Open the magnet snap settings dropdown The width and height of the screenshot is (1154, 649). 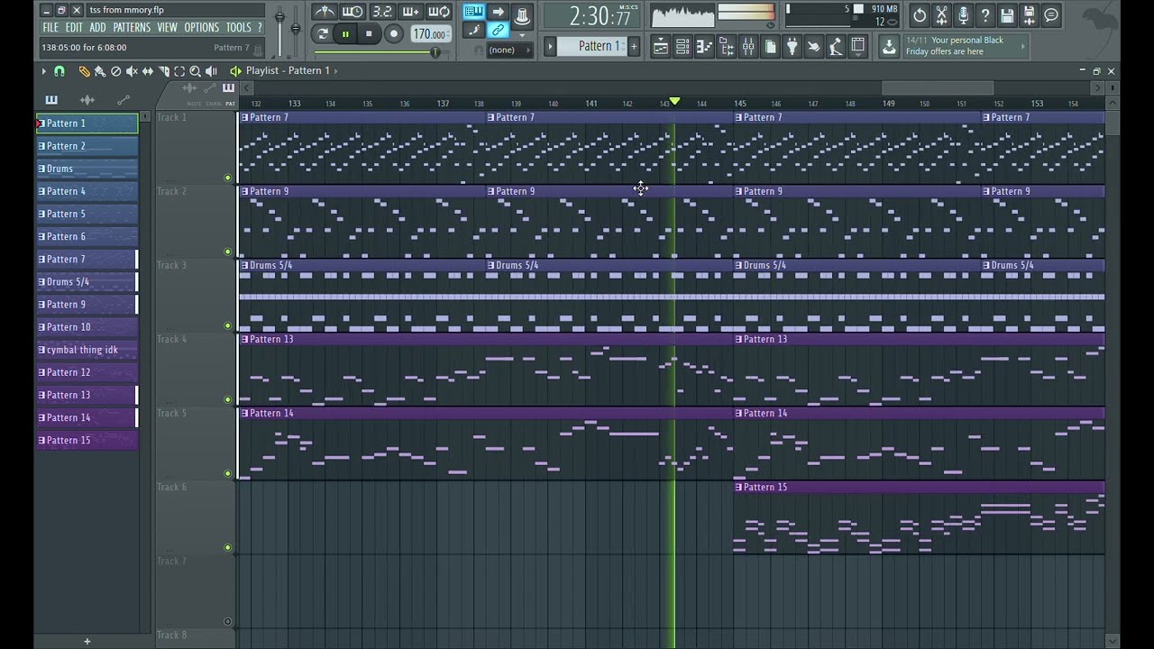click(x=60, y=71)
